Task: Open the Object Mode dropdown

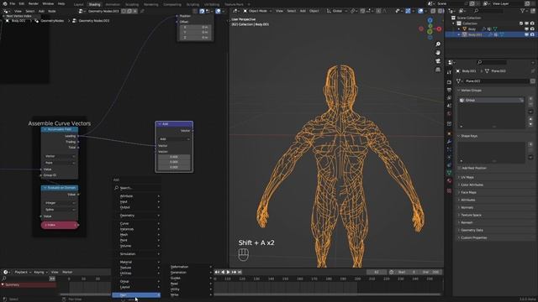Action: (x=257, y=11)
